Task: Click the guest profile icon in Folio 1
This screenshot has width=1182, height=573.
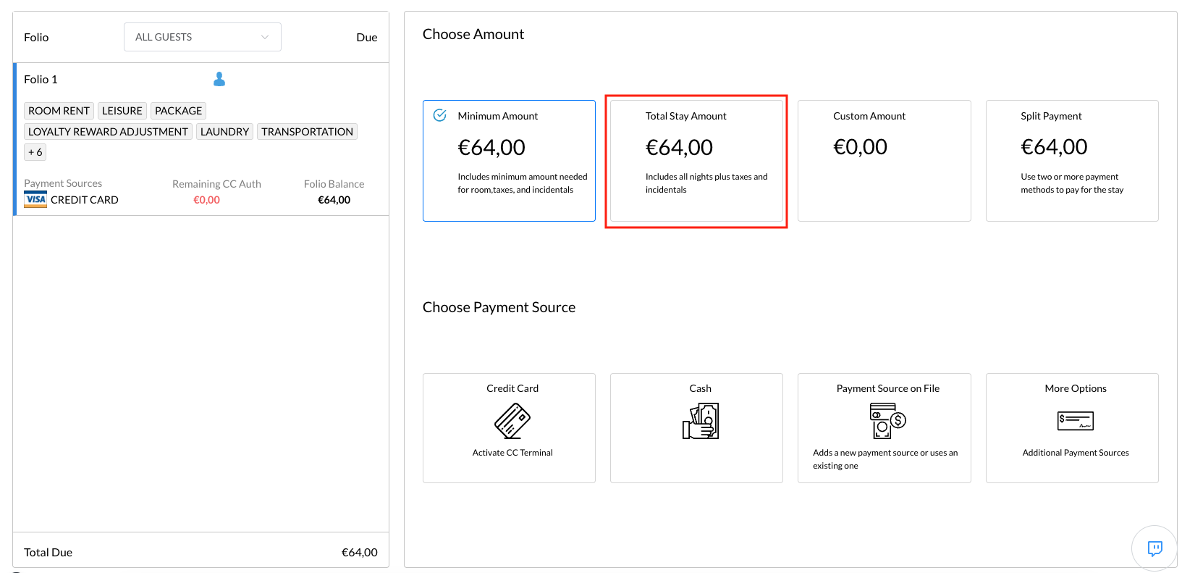Action: coord(219,80)
